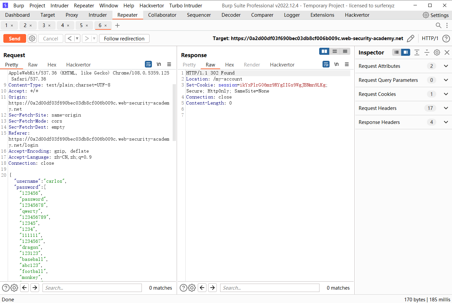Viewport: 452px width, 303px height.
Task: Open the Turbo Intruder menu
Action: click(x=186, y=6)
